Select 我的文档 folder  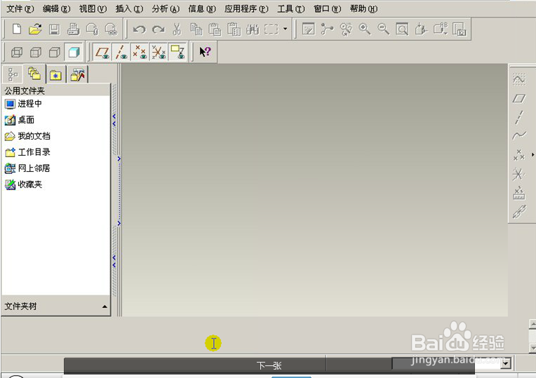[x=27, y=136]
